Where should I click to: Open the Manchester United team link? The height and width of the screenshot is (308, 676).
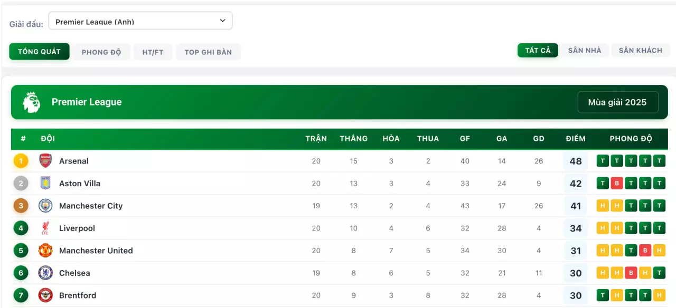coord(96,251)
